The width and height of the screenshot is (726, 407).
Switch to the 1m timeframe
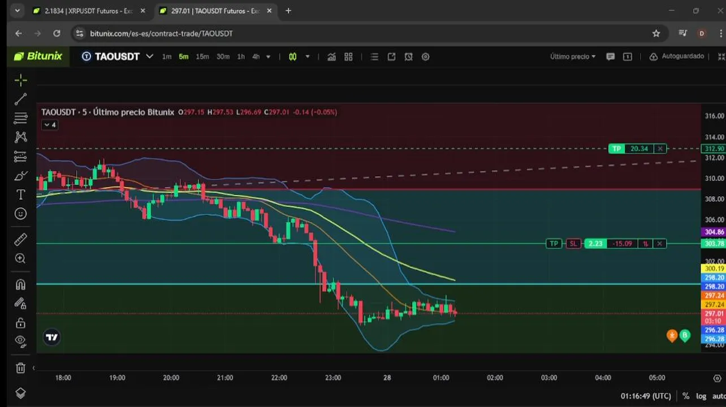167,57
